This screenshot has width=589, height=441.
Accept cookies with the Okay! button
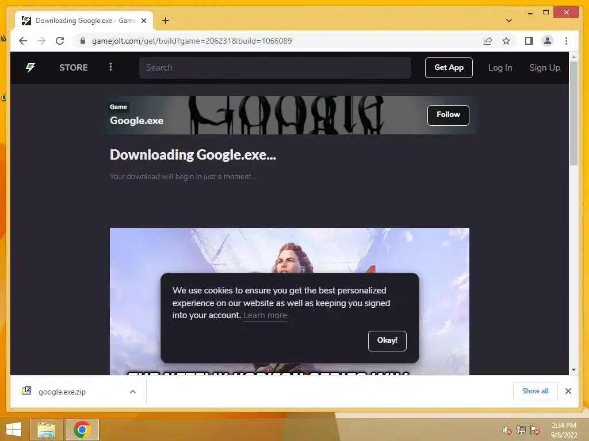(x=387, y=341)
